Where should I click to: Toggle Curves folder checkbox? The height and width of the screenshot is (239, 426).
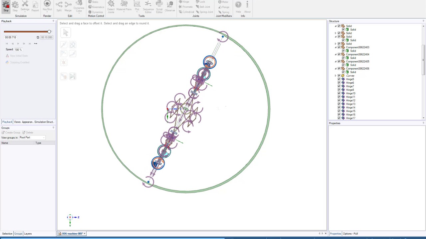click(339, 76)
